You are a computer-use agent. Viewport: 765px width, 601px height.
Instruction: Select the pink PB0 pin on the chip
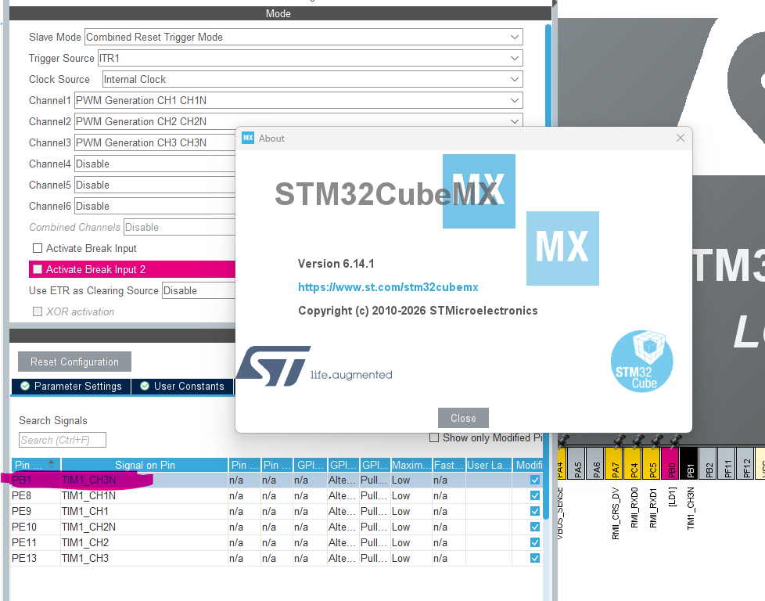[671, 464]
